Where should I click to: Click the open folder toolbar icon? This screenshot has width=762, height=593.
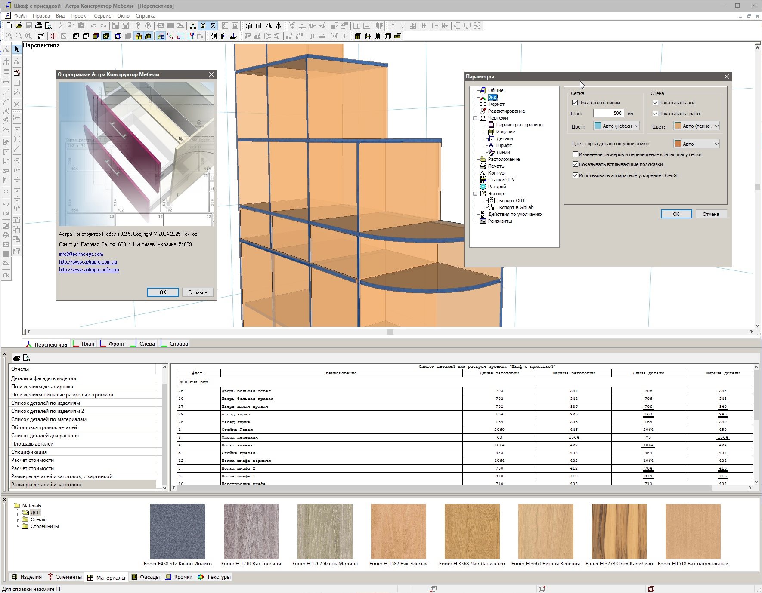pos(19,26)
